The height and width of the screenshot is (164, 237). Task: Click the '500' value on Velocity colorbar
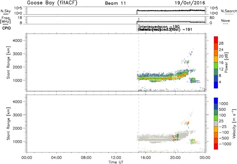pyautogui.click(x=222, y=110)
